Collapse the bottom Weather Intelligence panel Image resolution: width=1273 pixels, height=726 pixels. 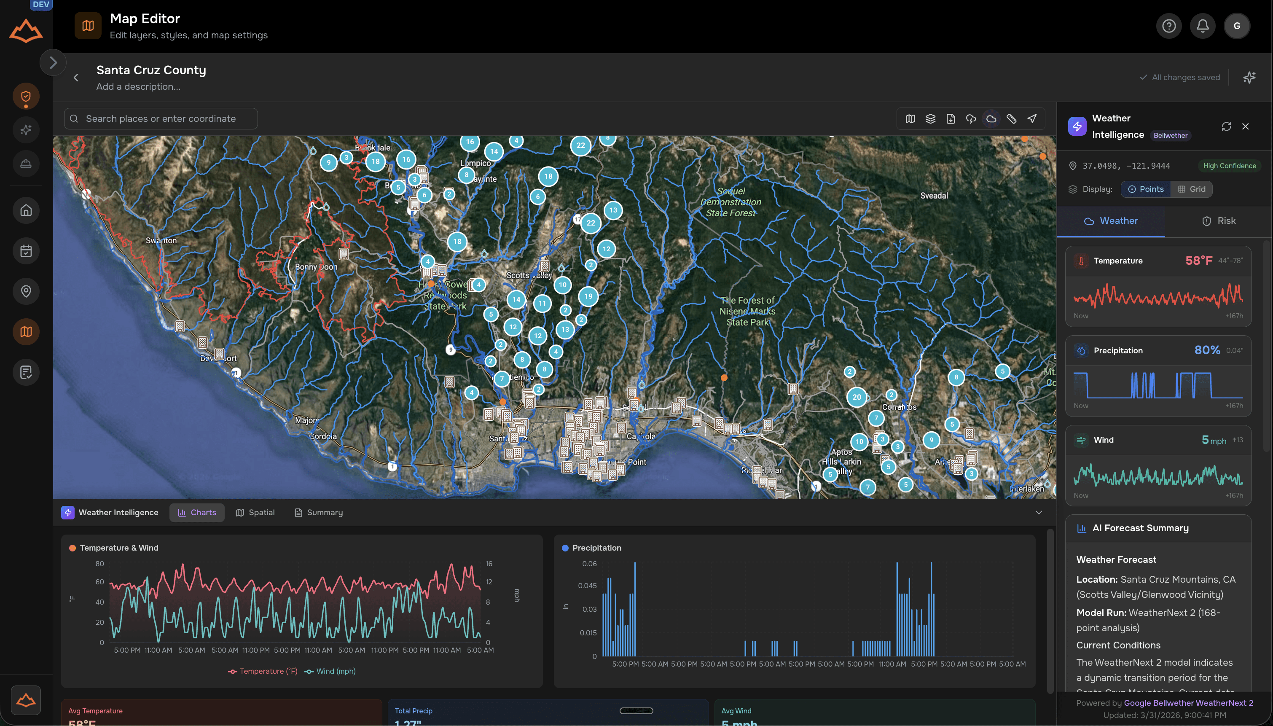(1039, 513)
